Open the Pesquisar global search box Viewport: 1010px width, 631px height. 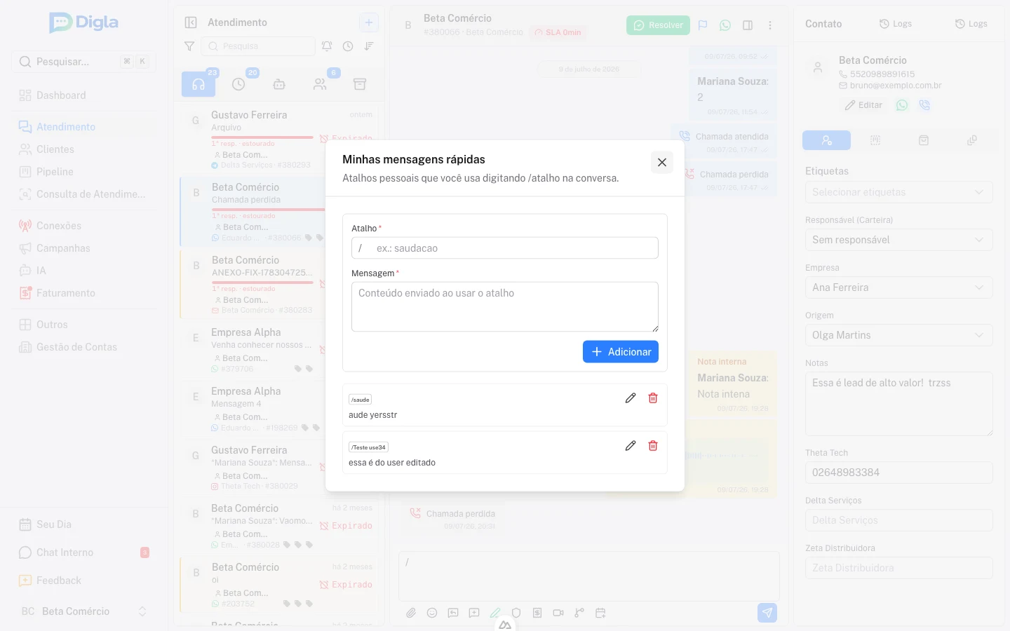tap(84, 62)
